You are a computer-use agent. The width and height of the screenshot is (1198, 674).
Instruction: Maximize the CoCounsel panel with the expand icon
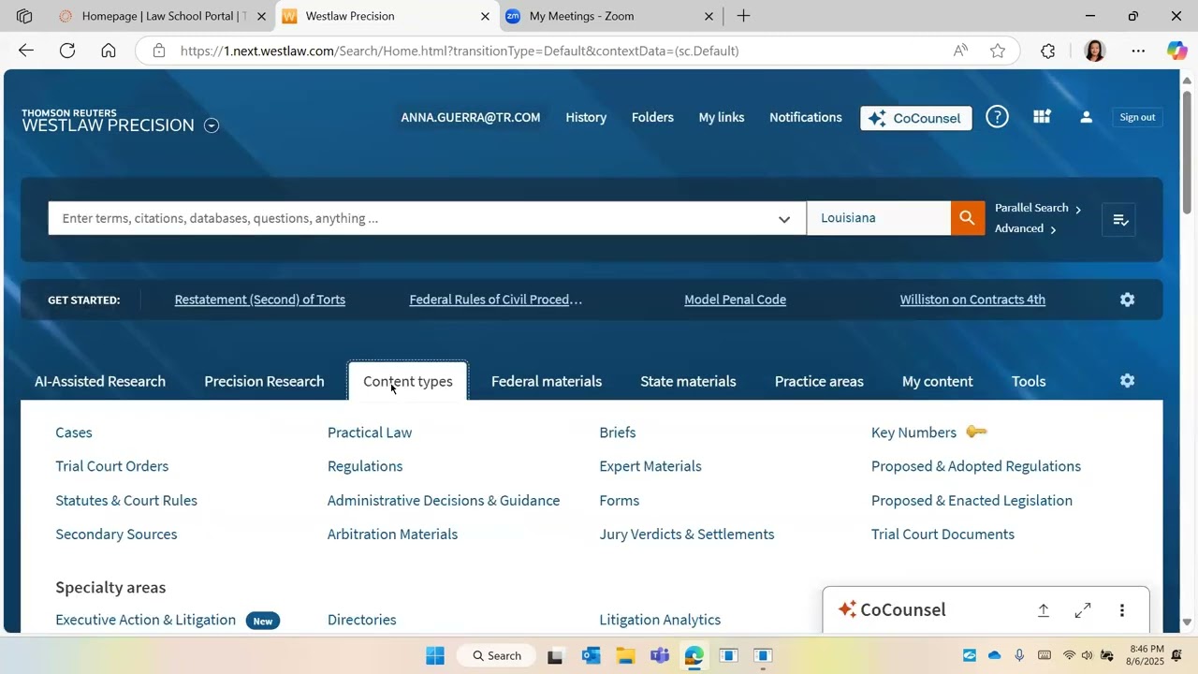pyautogui.click(x=1083, y=610)
